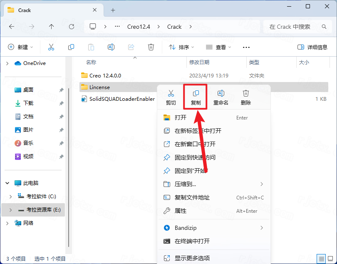
Task: Unpin 下载 from quick access
Action: coord(62,103)
